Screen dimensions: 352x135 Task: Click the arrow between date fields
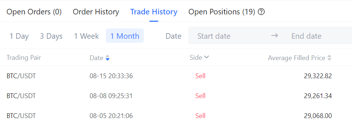coord(275,36)
